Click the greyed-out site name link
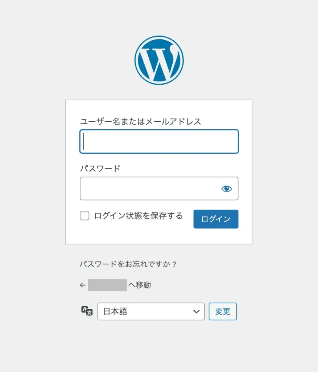Image resolution: width=318 pixels, height=372 pixels. click(107, 285)
